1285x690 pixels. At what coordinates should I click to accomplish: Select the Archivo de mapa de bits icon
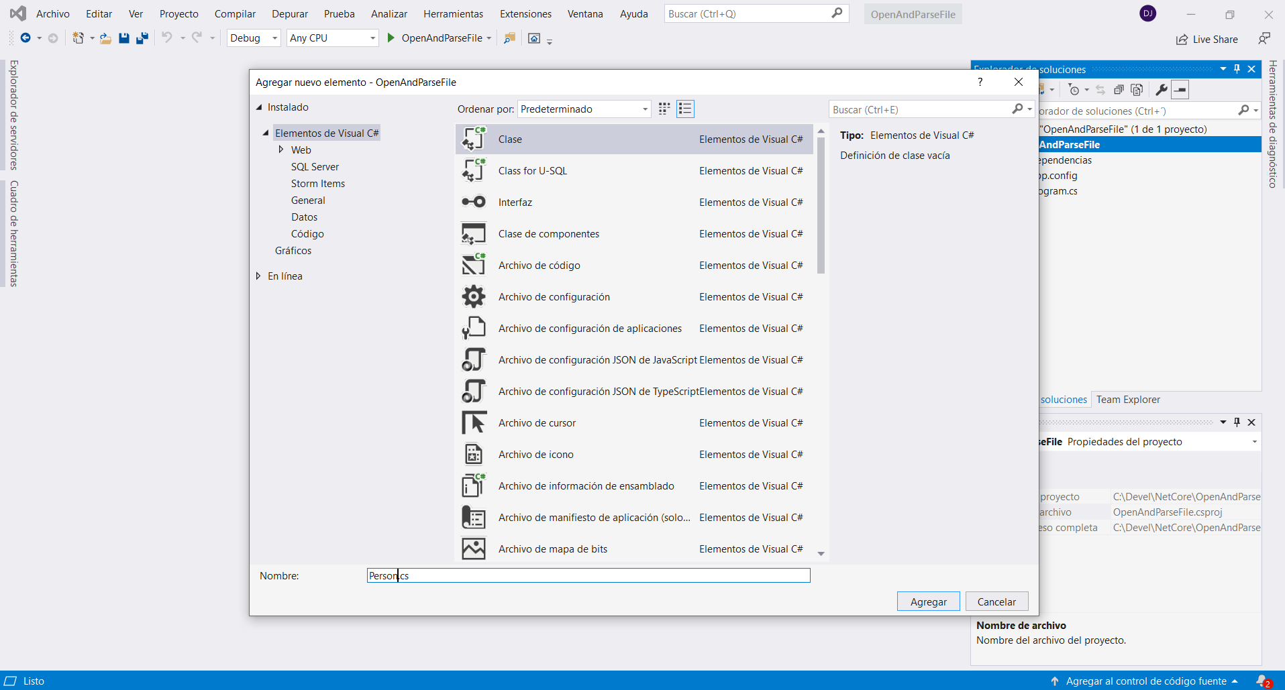[474, 549]
